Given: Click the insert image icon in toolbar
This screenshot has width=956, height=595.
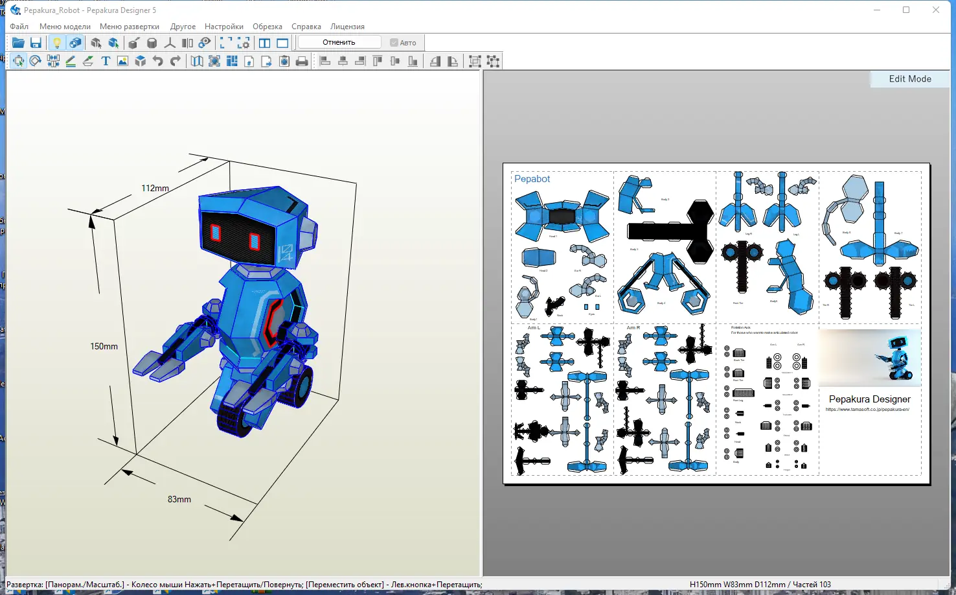Looking at the screenshot, I should (122, 61).
